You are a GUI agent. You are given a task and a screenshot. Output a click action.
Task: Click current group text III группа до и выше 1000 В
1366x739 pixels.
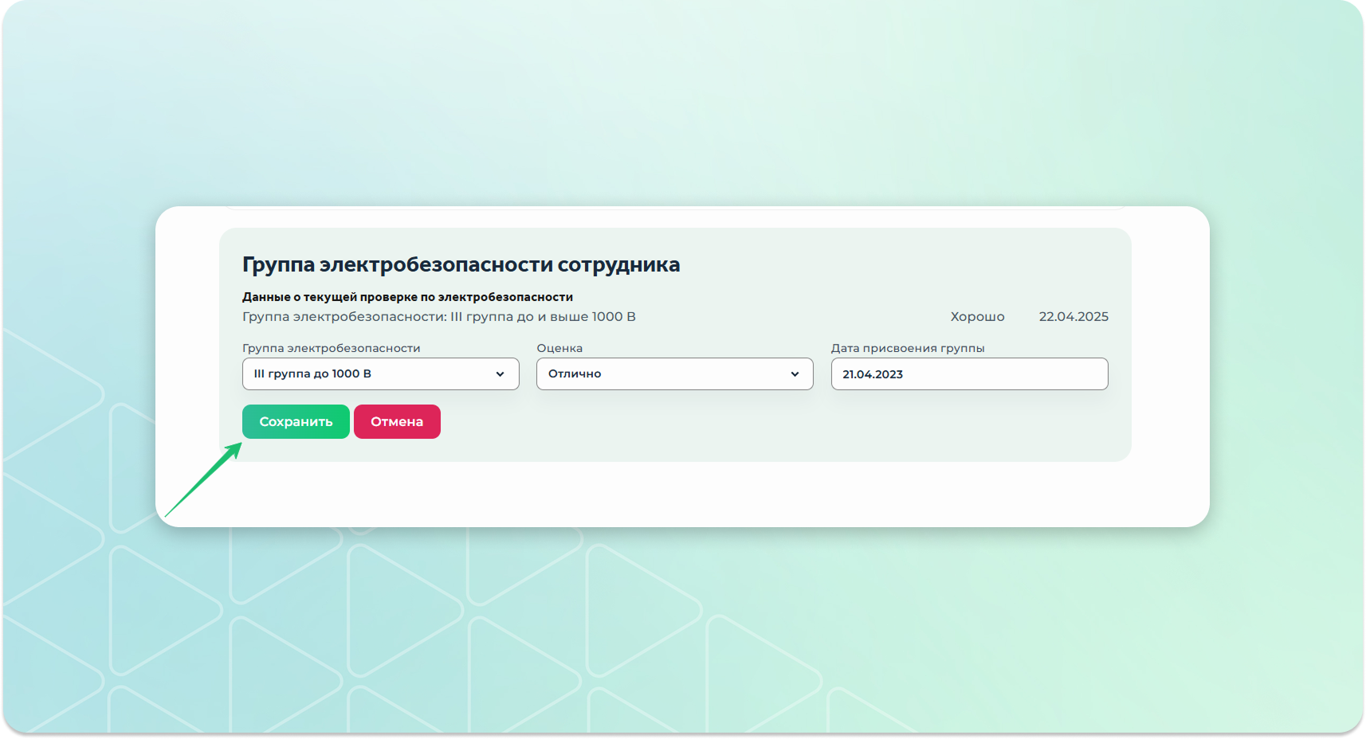pos(438,317)
